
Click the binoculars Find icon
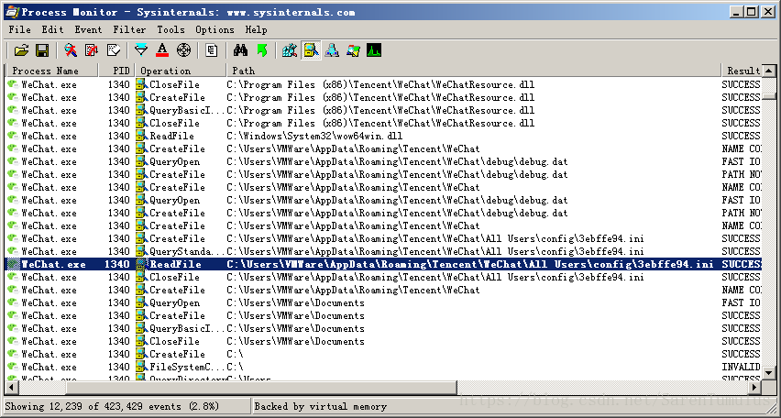tap(240, 50)
